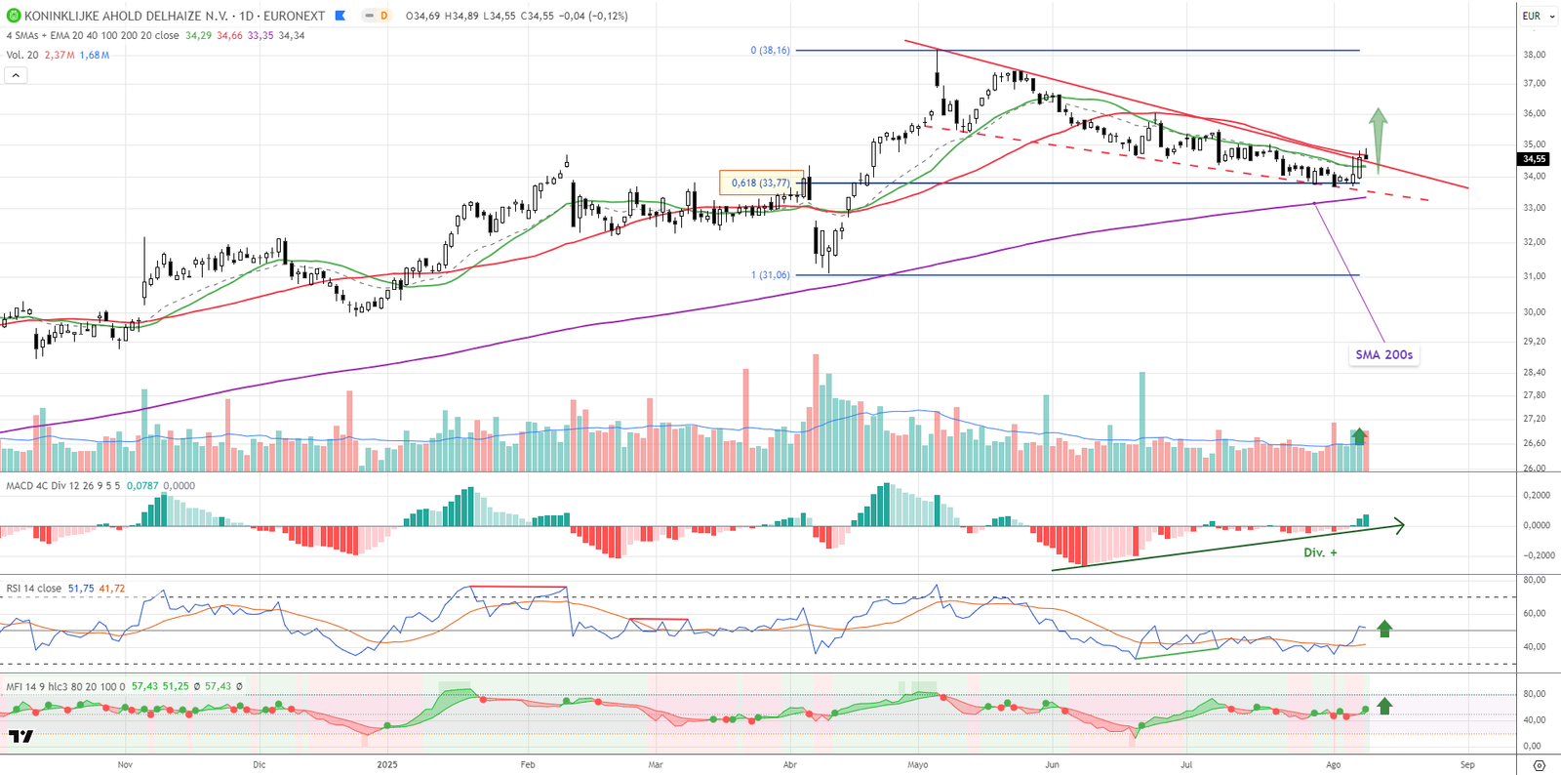Collapse the indicator legend with the chevron
Screen dimensions: 1561x775
click(x=16, y=75)
